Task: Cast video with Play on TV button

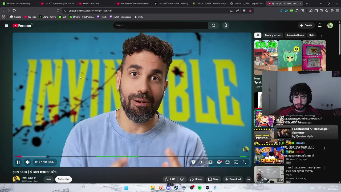Action: click(236, 162)
